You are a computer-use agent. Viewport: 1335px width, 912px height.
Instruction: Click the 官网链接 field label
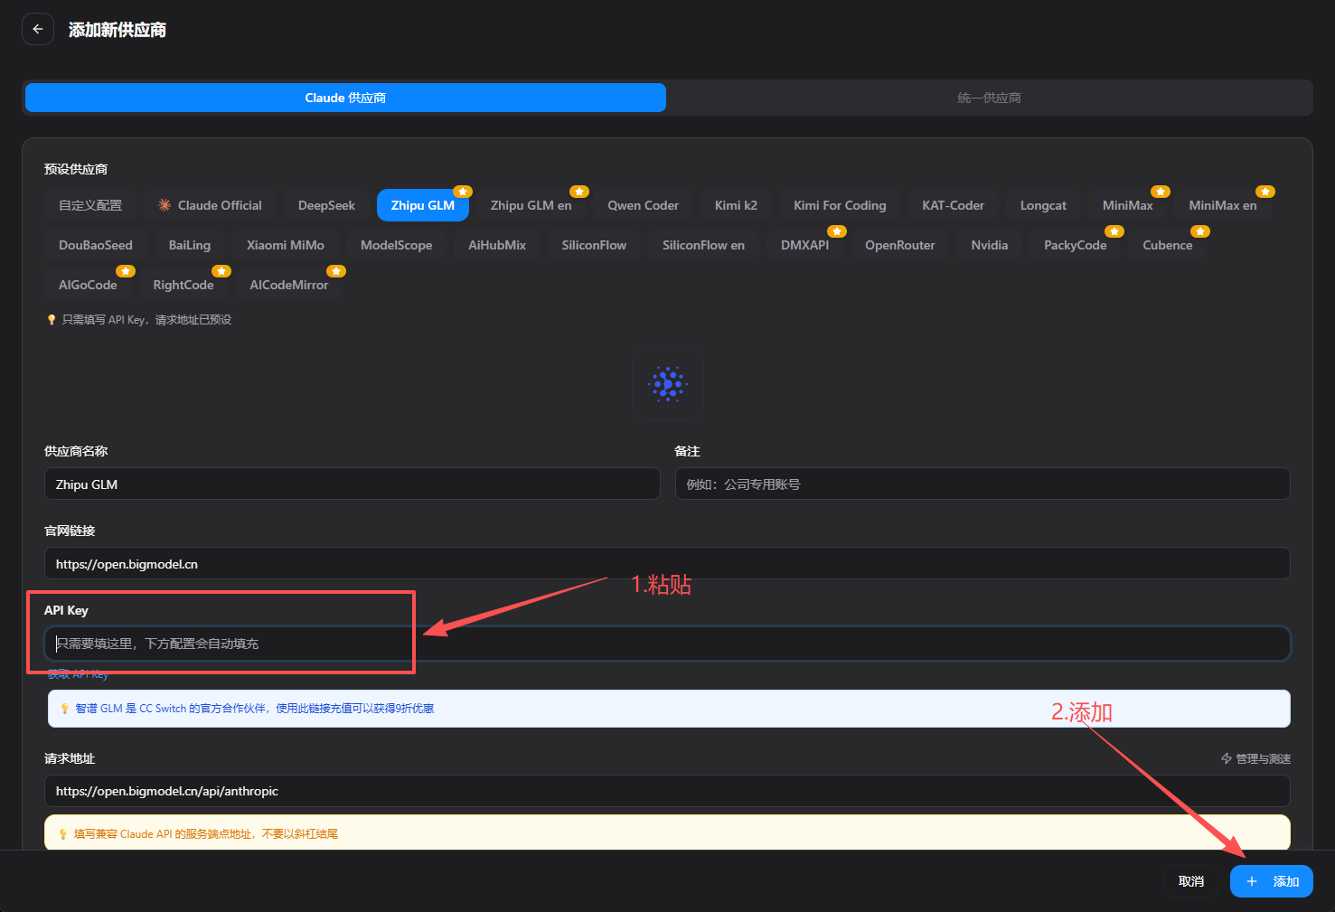pos(70,531)
